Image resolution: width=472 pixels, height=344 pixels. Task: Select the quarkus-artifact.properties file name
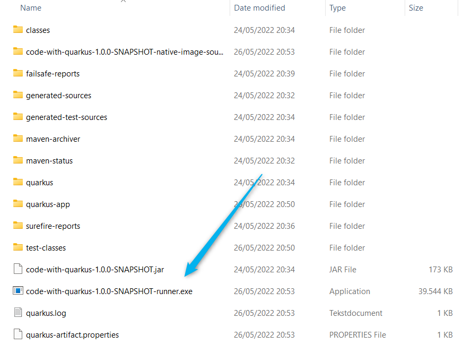coord(72,335)
